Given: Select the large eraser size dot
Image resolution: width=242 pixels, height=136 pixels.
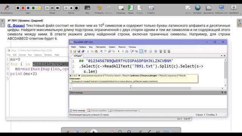Looking at the screenshot, I should tap(76, 8).
